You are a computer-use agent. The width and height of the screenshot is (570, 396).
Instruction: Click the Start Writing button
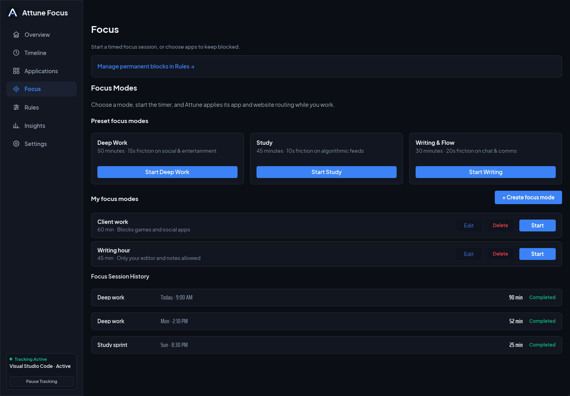[x=486, y=172]
